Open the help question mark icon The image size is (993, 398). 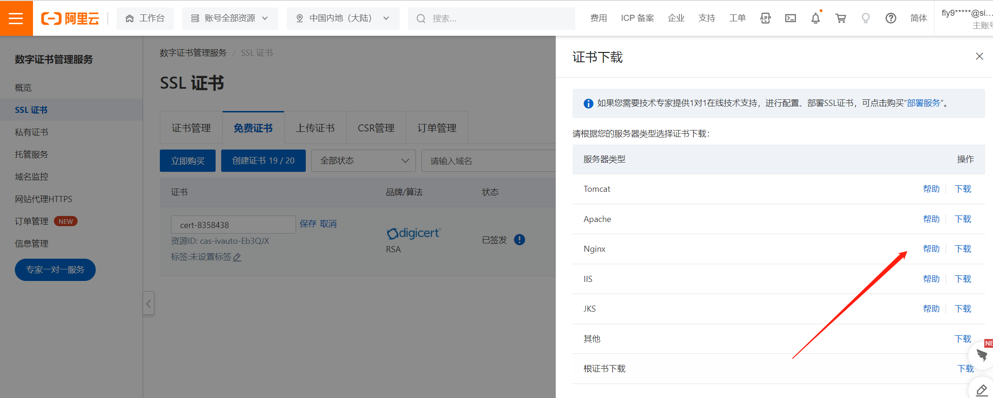(x=891, y=18)
